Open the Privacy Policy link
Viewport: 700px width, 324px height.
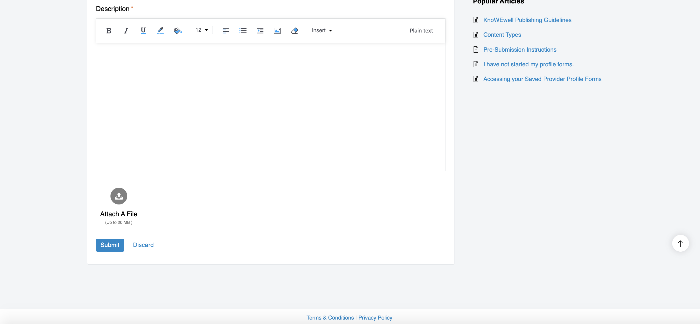click(375, 318)
